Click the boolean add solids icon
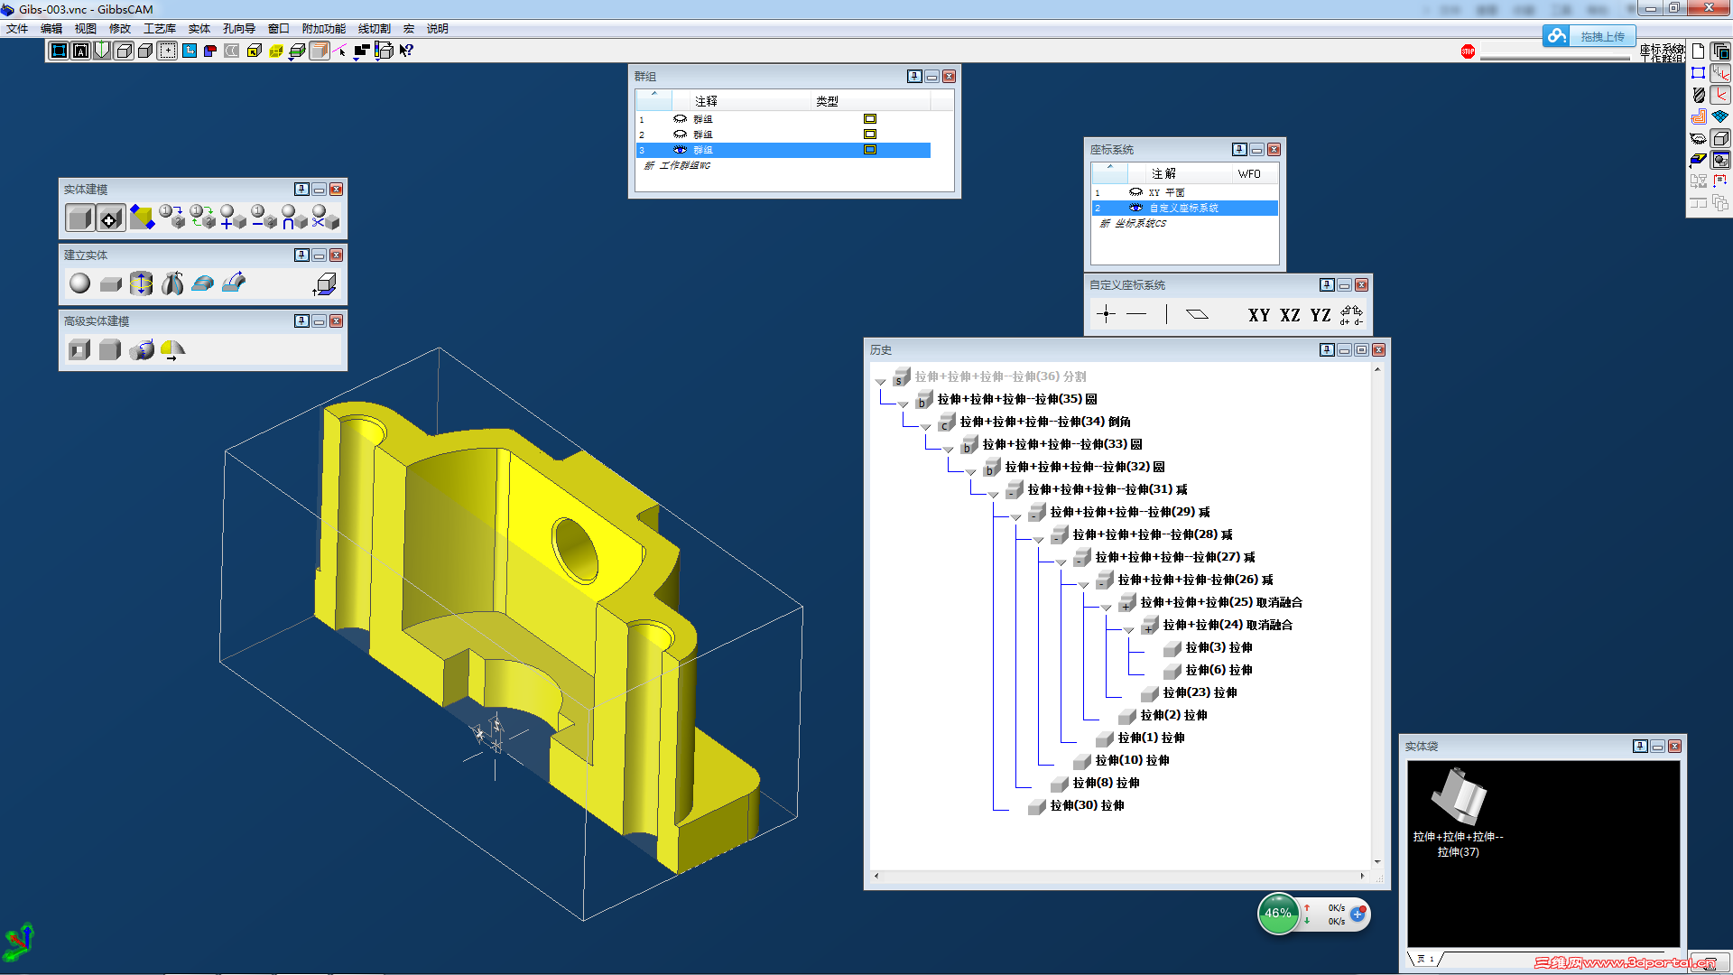Screen dimensions: 1733x975 (233, 218)
